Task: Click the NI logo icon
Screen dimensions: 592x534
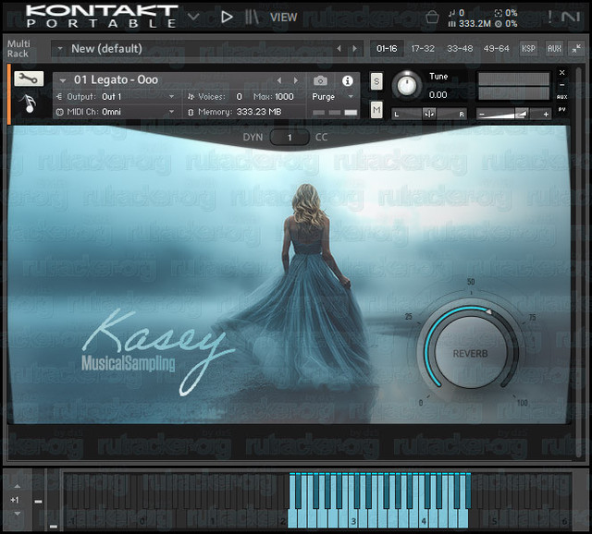Action: coord(570,17)
